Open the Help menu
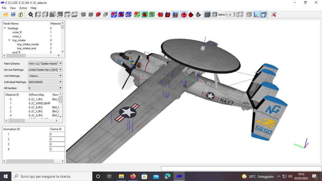The height and width of the screenshot is (181, 322). point(33,8)
